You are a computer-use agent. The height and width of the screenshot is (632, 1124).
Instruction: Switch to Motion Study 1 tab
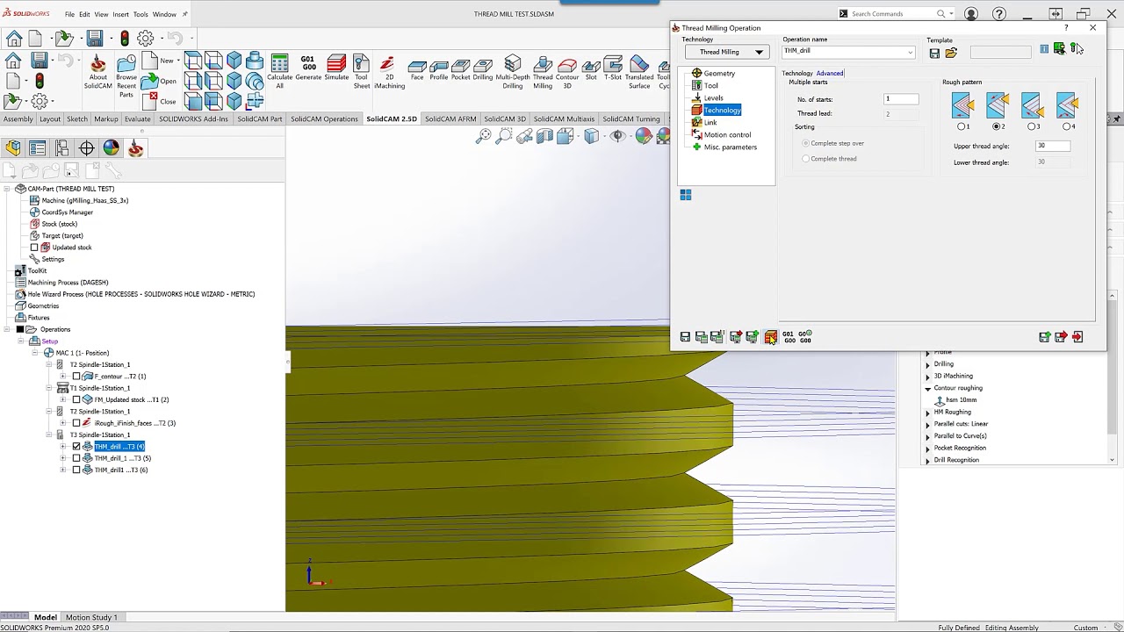tap(91, 617)
